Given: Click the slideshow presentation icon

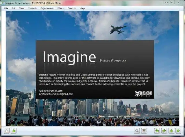Looking at the screenshot, I should [144, 131].
